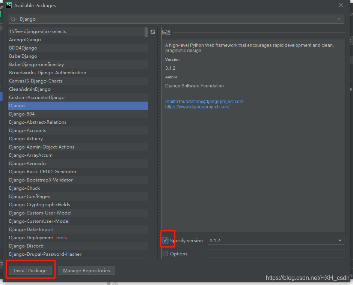353x285 pixels.
Task: Click the version number 3.1.2 in the description
Action: [x=170, y=68]
